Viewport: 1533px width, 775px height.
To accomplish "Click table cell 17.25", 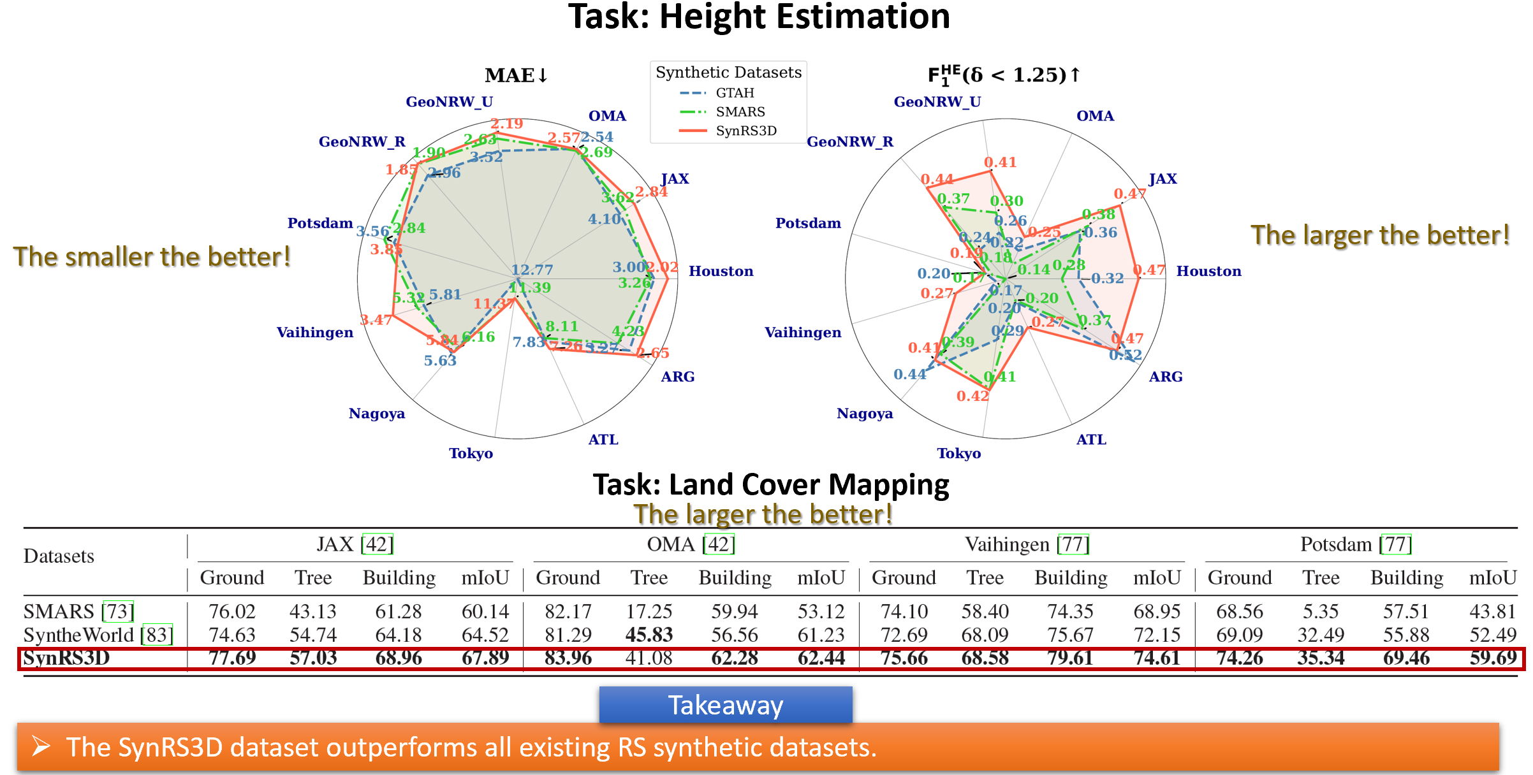I will coord(649,611).
